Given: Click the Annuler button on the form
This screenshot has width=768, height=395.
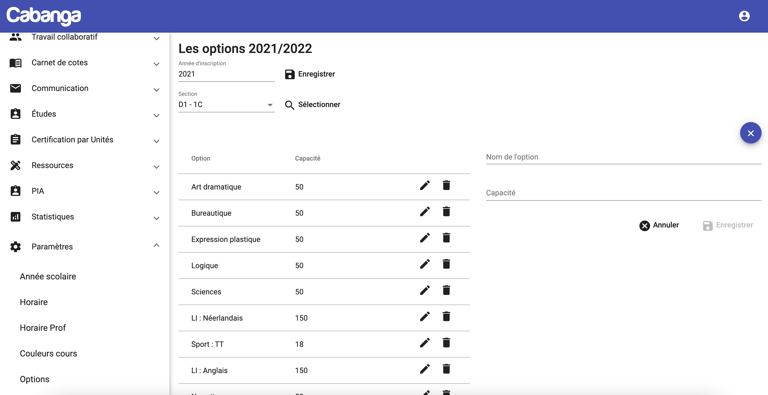Looking at the screenshot, I should point(659,225).
